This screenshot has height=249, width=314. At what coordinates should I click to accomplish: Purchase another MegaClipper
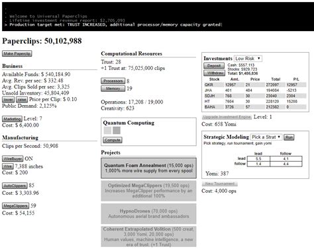tap(16, 206)
